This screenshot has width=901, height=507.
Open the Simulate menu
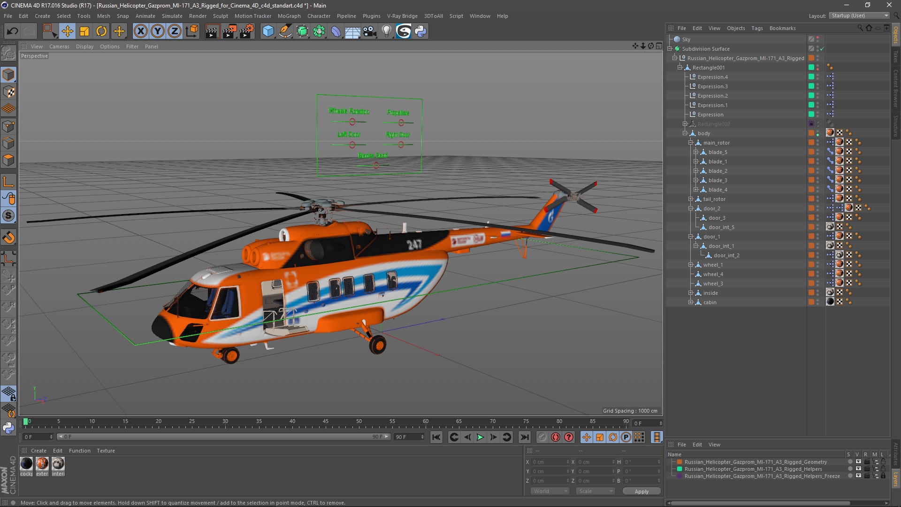(172, 16)
